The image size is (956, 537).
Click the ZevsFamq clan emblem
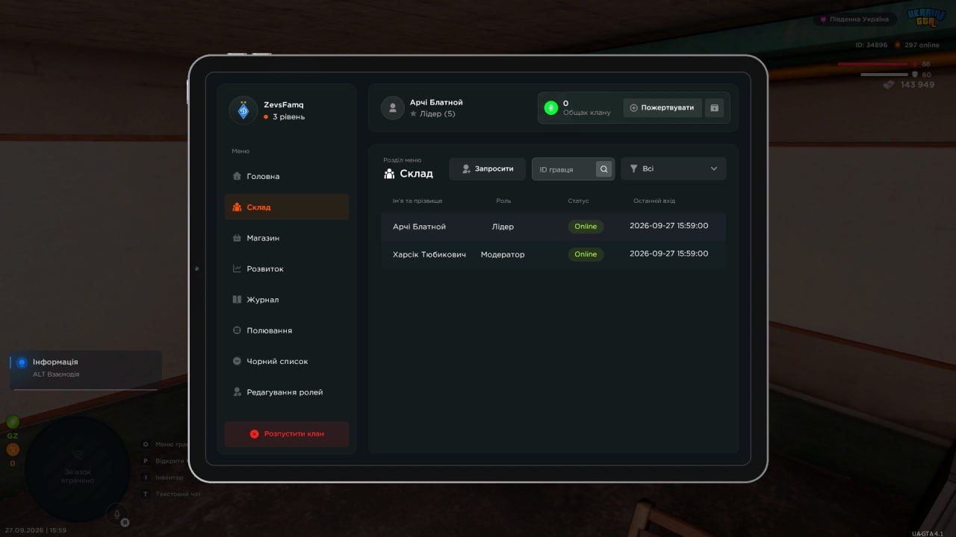243,111
